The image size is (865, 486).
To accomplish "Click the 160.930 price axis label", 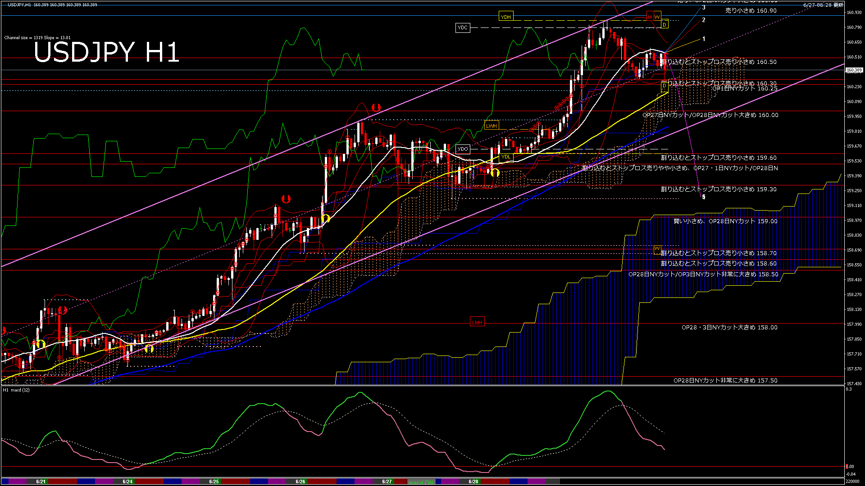I will pos(854,13).
